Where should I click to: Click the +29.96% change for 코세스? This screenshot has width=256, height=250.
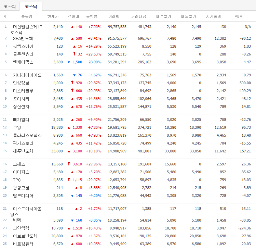tap(94, 164)
